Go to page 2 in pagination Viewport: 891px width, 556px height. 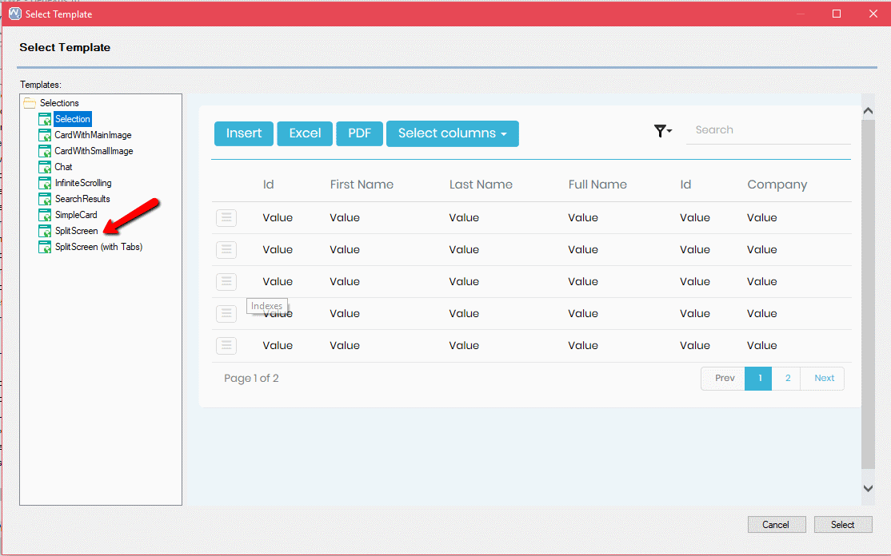(787, 379)
